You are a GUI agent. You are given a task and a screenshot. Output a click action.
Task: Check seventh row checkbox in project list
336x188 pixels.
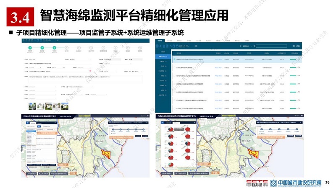[174, 108]
